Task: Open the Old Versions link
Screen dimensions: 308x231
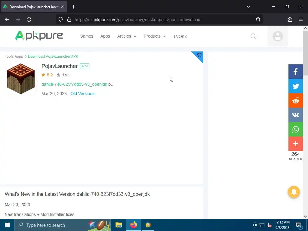Action: point(82,94)
